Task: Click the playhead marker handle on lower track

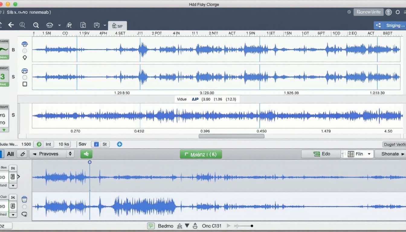Action: [90, 162]
